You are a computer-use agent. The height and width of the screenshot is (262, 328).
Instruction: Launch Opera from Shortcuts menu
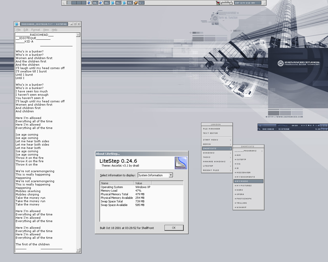[x=249, y=194]
